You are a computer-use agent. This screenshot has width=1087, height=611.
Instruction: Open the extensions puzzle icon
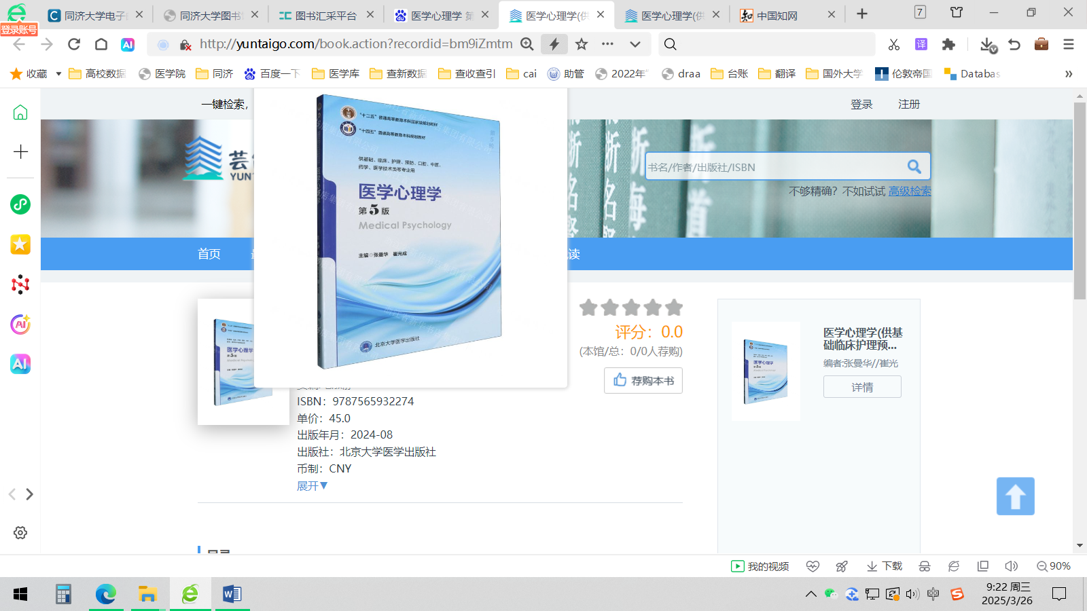click(x=948, y=44)
